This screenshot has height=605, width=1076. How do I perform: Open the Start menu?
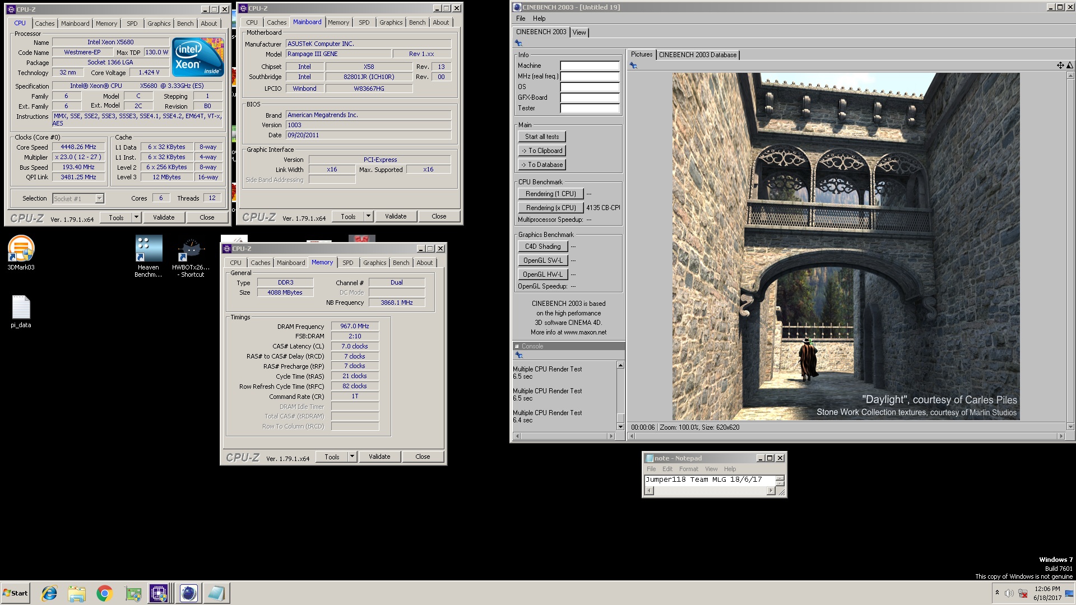[16, 593]
